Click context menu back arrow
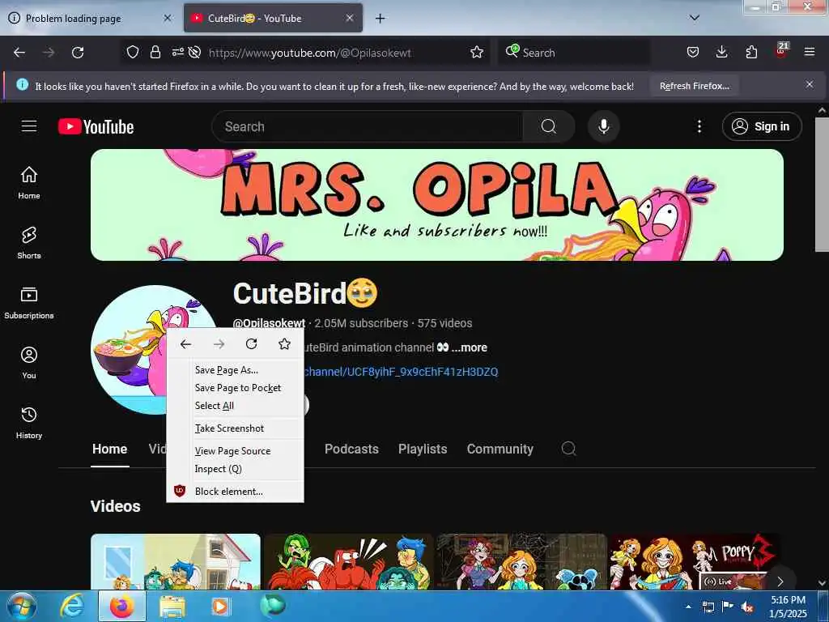 185,344
